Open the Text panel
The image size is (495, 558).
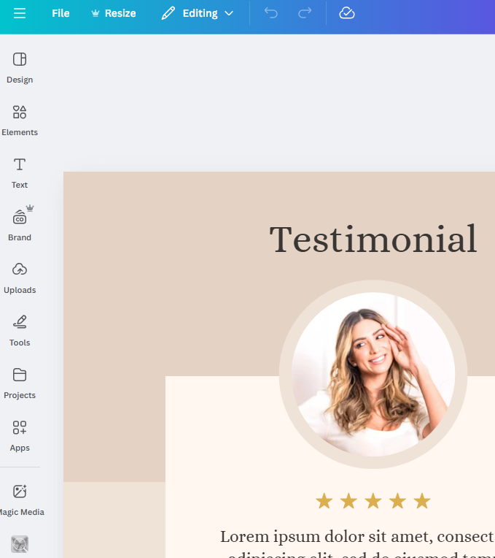coord(20,173)
